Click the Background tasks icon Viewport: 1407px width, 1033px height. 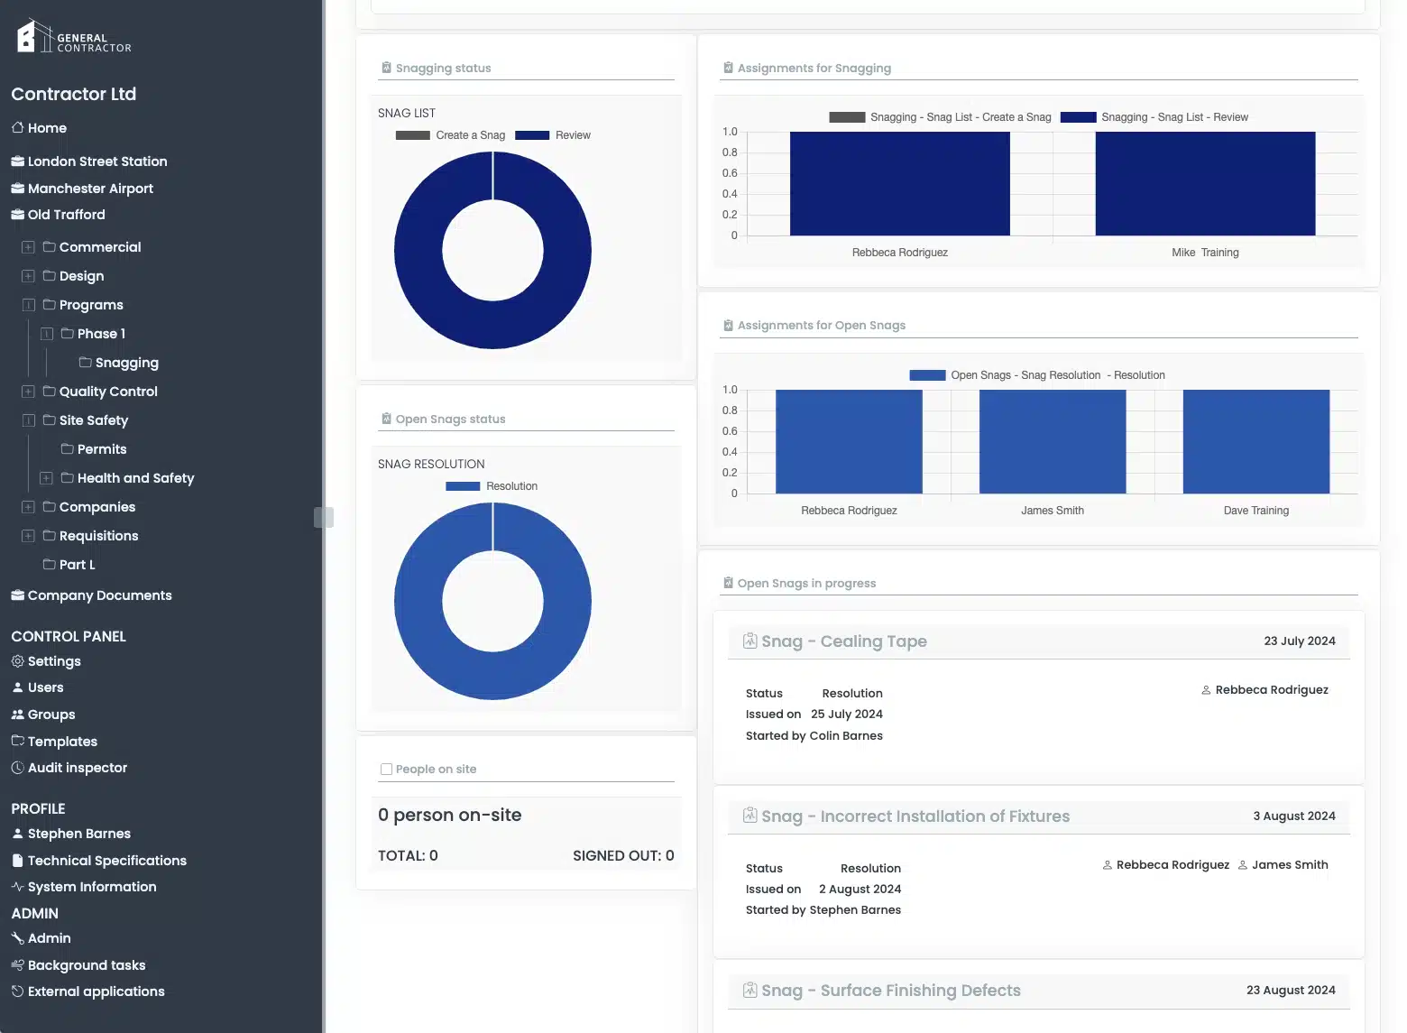point(17,965)
